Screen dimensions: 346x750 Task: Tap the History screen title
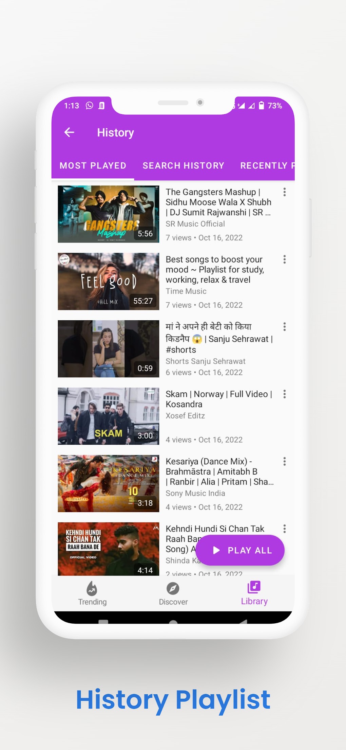coord(116,132)
